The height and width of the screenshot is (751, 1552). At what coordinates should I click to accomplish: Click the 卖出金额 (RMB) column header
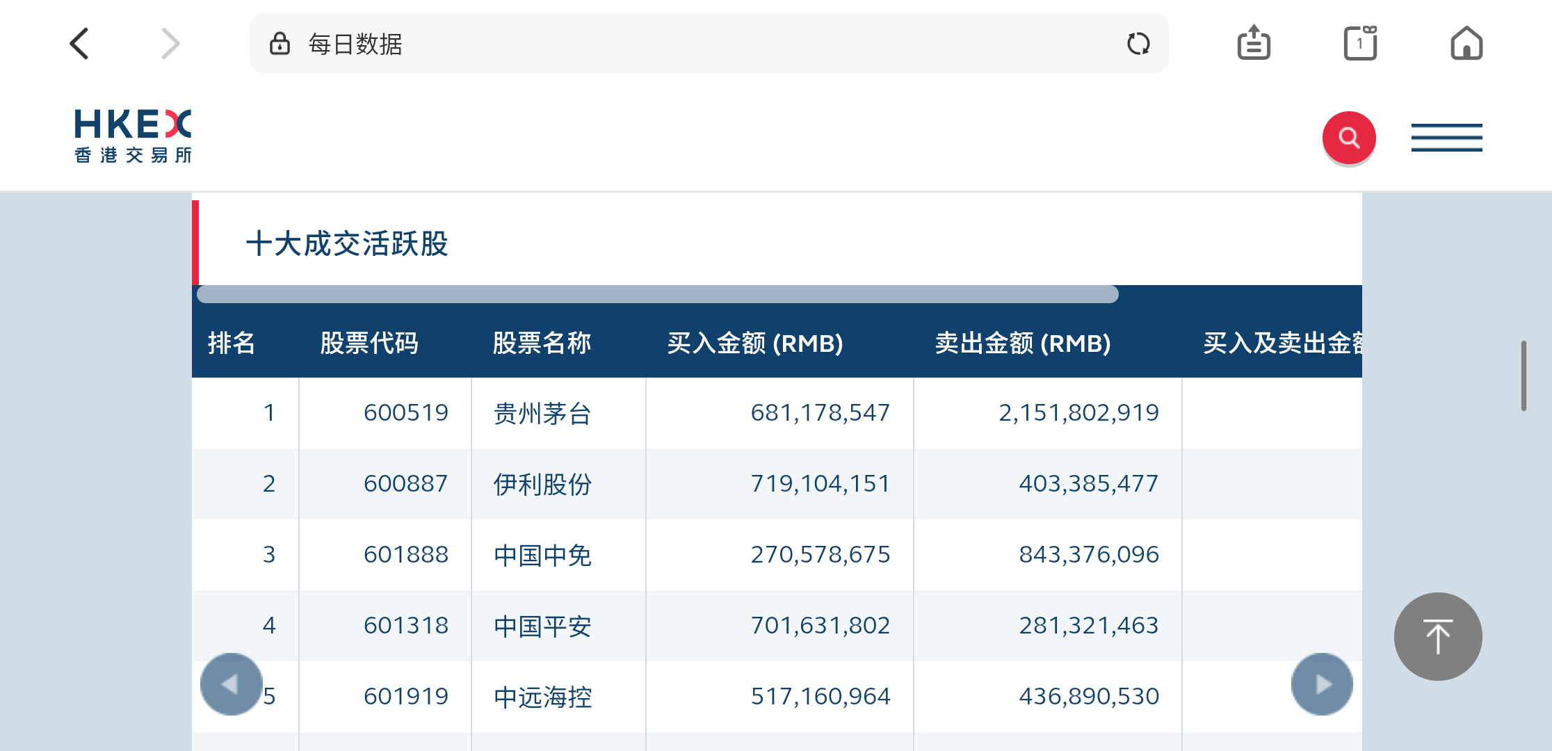coord(1022,344)
